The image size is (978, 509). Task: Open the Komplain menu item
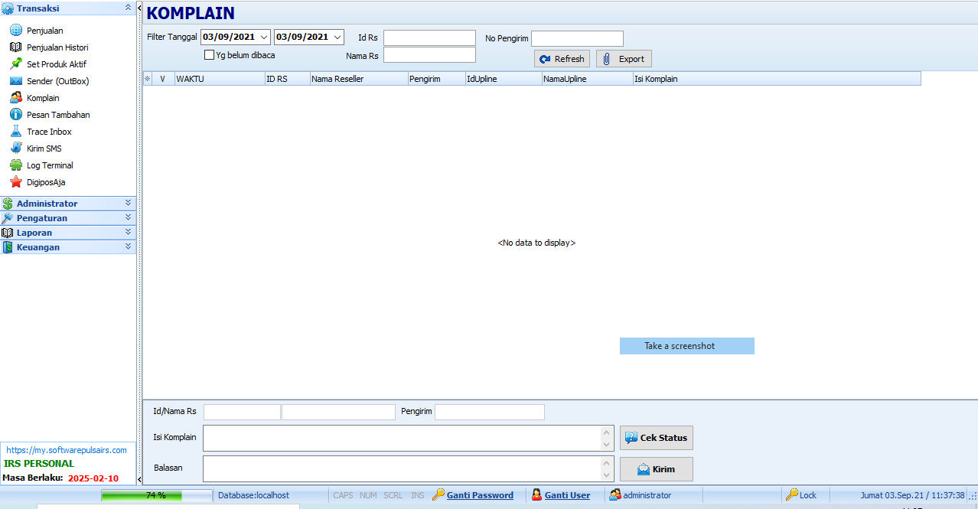point(43,98)
